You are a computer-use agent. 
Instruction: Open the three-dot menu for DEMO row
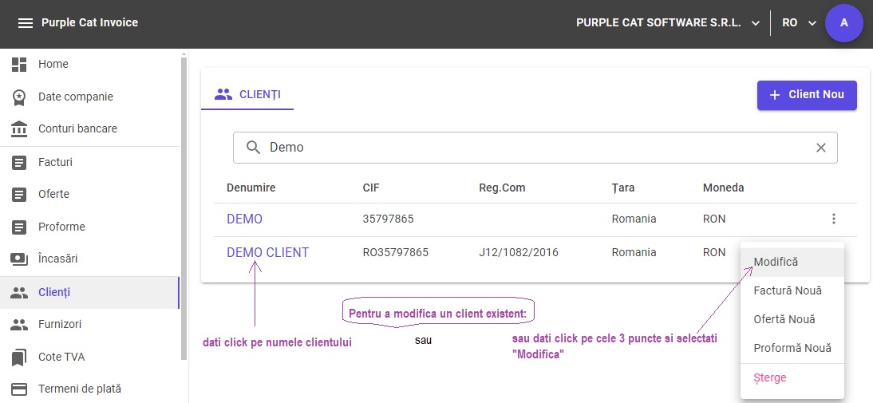pos(833,219)
